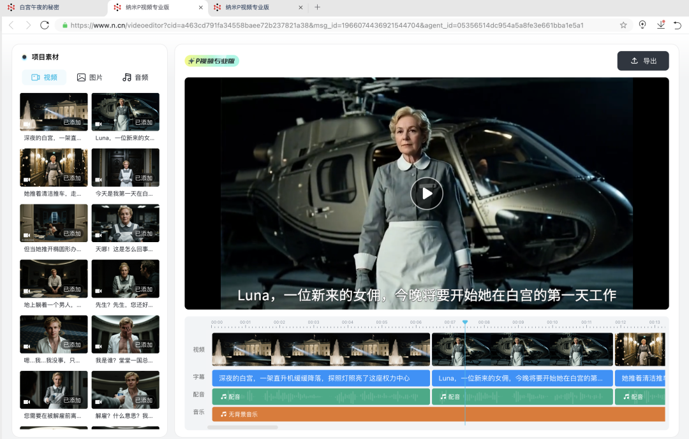Select the 她推着清洁推车 thumbnail
This screenshot has width=689, height=439.
pyautogui.click(x=54, y=168)
